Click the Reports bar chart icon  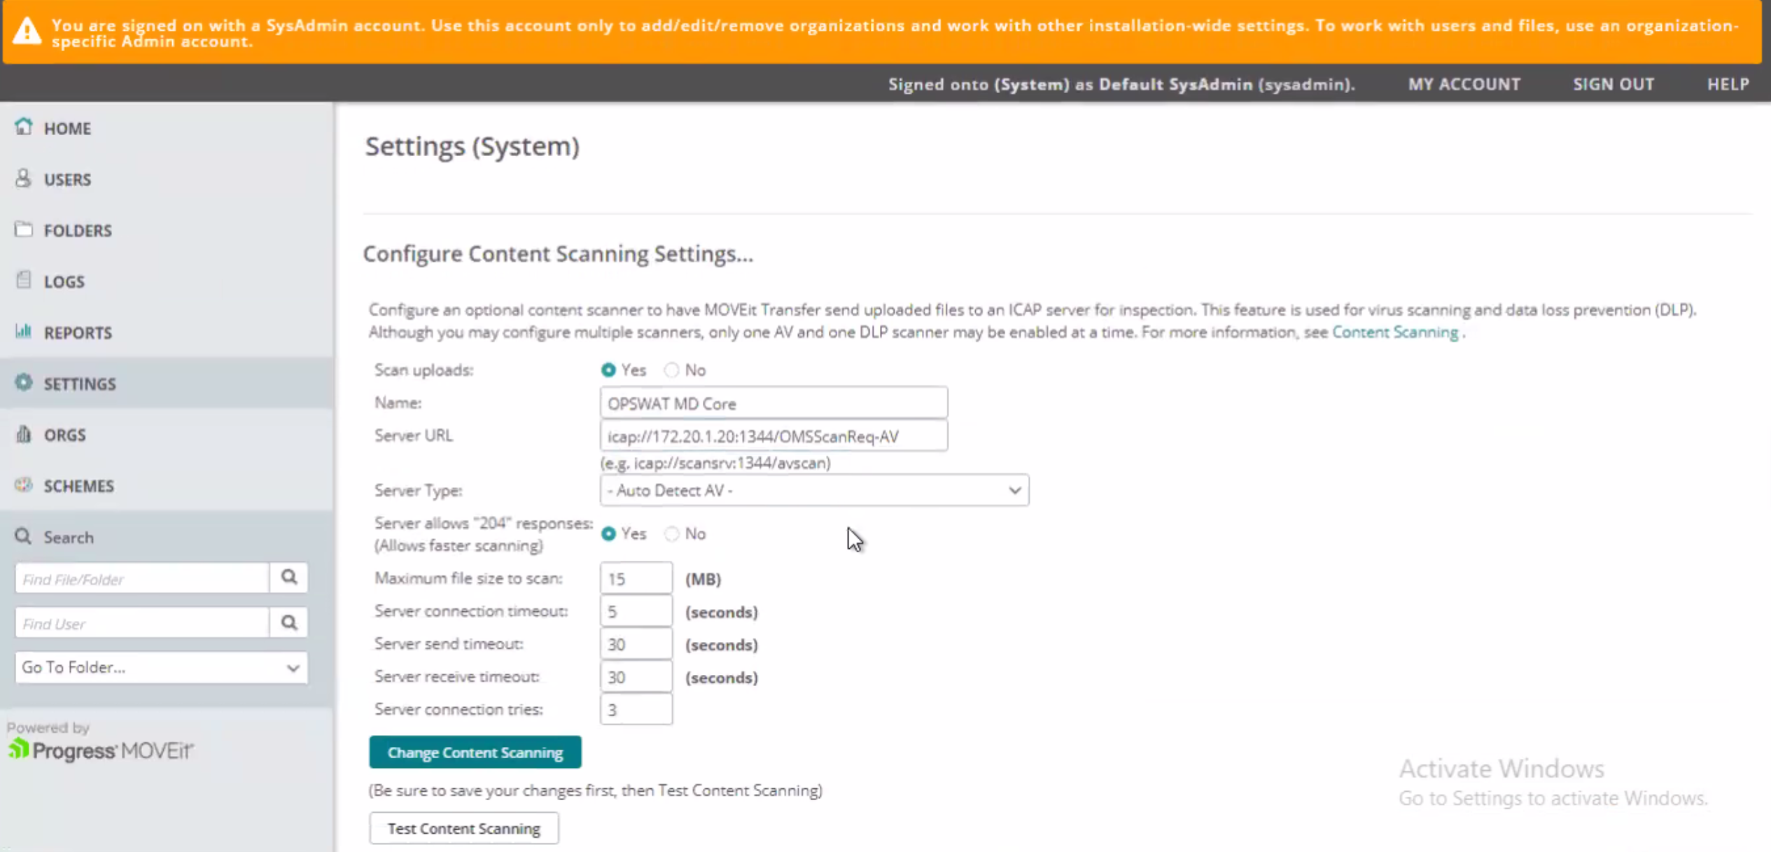23,331
